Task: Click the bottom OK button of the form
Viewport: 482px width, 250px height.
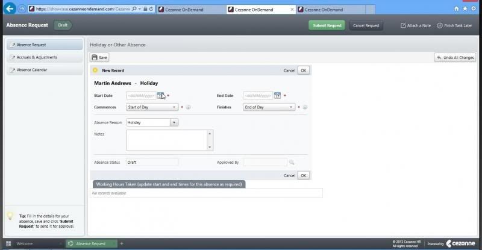Action: 304,175
